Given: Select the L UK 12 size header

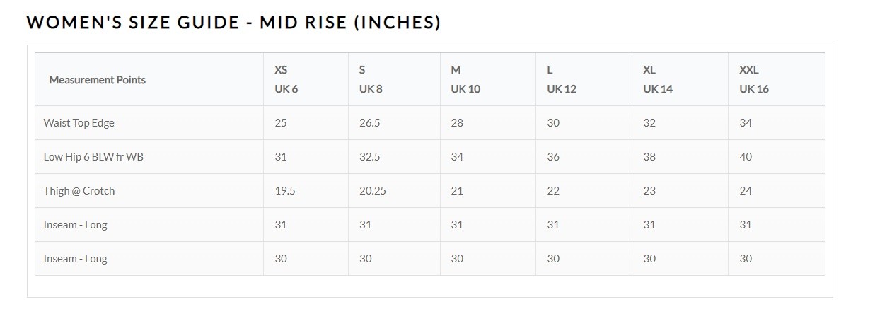Looking at the screenshot, I should [561, 79].
